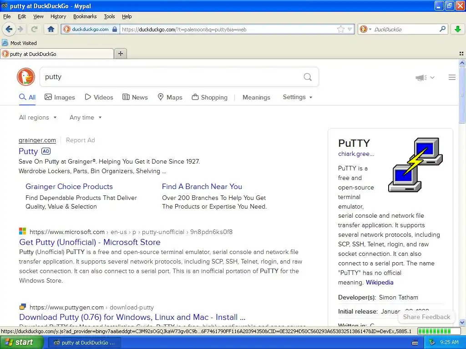Click the Share Feedback button
This screenshot has width=466, height=349.
click(426, 317)
